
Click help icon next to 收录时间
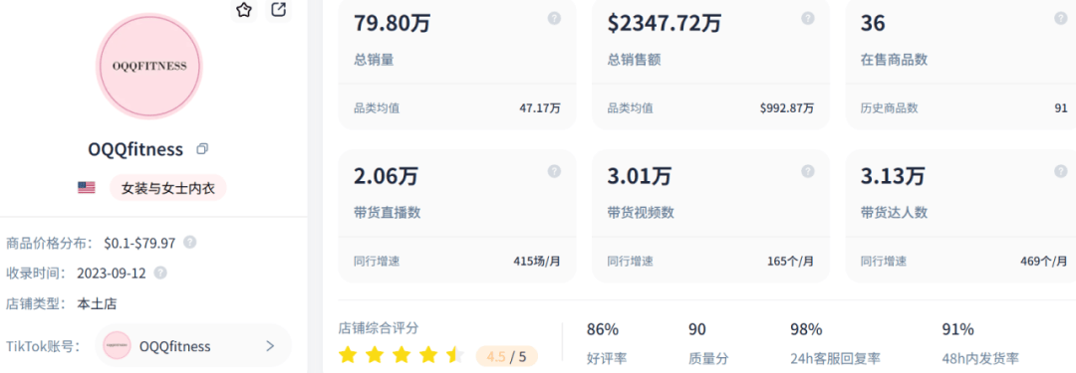pyautogui.click(x=160, y=273)
